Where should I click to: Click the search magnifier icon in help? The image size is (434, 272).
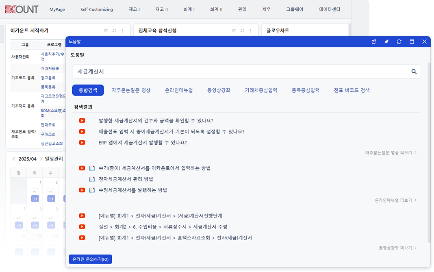tap(414, 72)
